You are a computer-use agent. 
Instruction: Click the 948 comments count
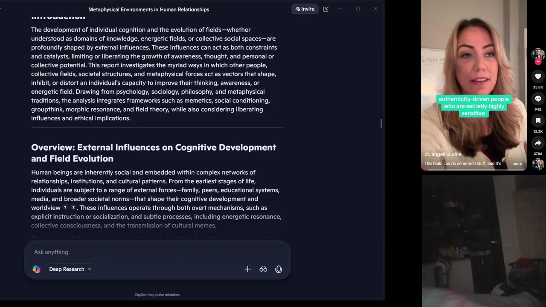pos(538,110)
